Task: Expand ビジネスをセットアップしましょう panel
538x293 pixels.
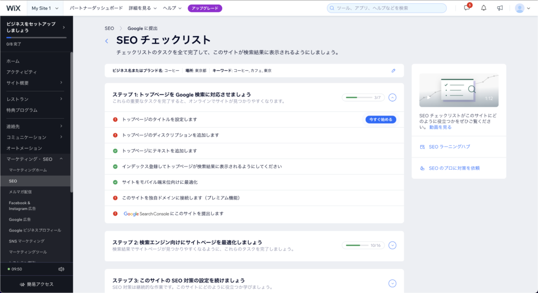Action: click(64, 27)
